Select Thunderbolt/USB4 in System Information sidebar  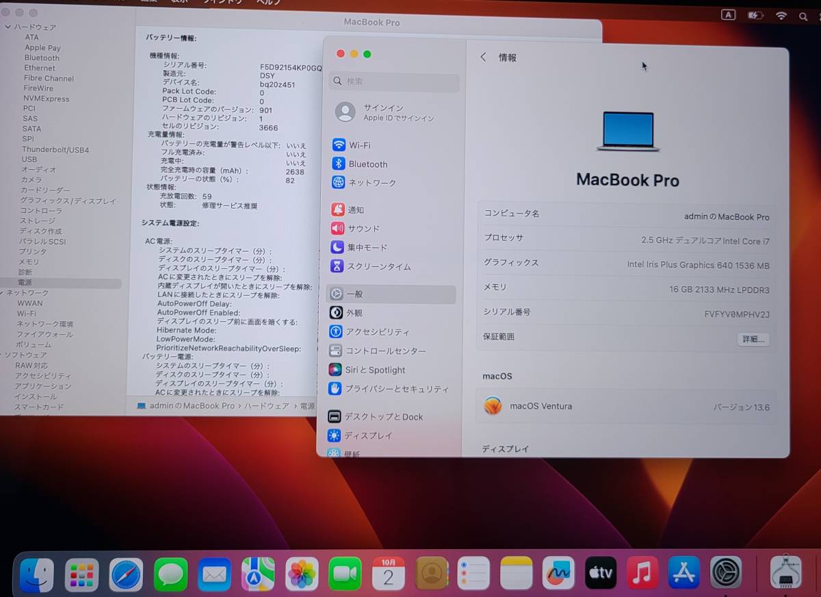(x=55, y=150)
